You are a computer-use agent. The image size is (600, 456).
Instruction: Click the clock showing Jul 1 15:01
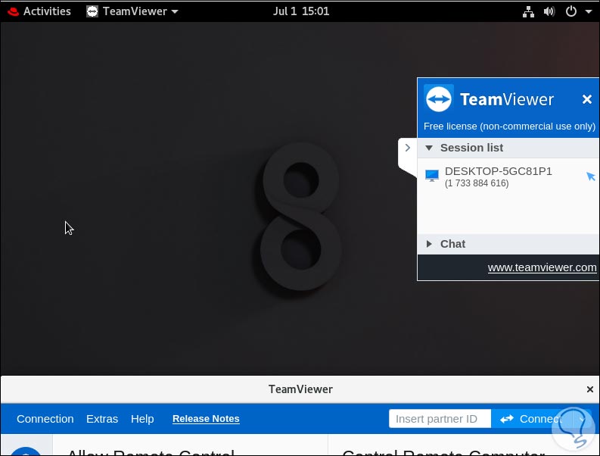point(301,11)
